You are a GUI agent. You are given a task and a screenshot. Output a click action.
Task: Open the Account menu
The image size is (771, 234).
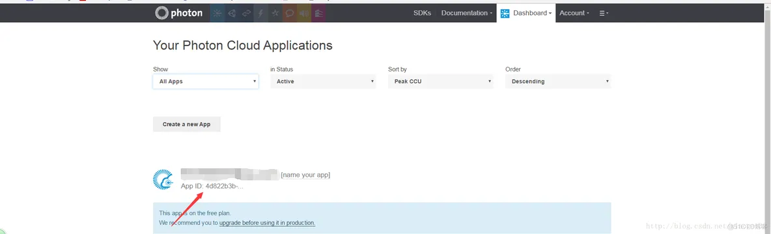pyautogui.click(x=574, y=13)
